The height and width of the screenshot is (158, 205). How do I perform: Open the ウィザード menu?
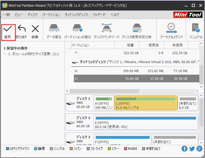pos(99,15)
